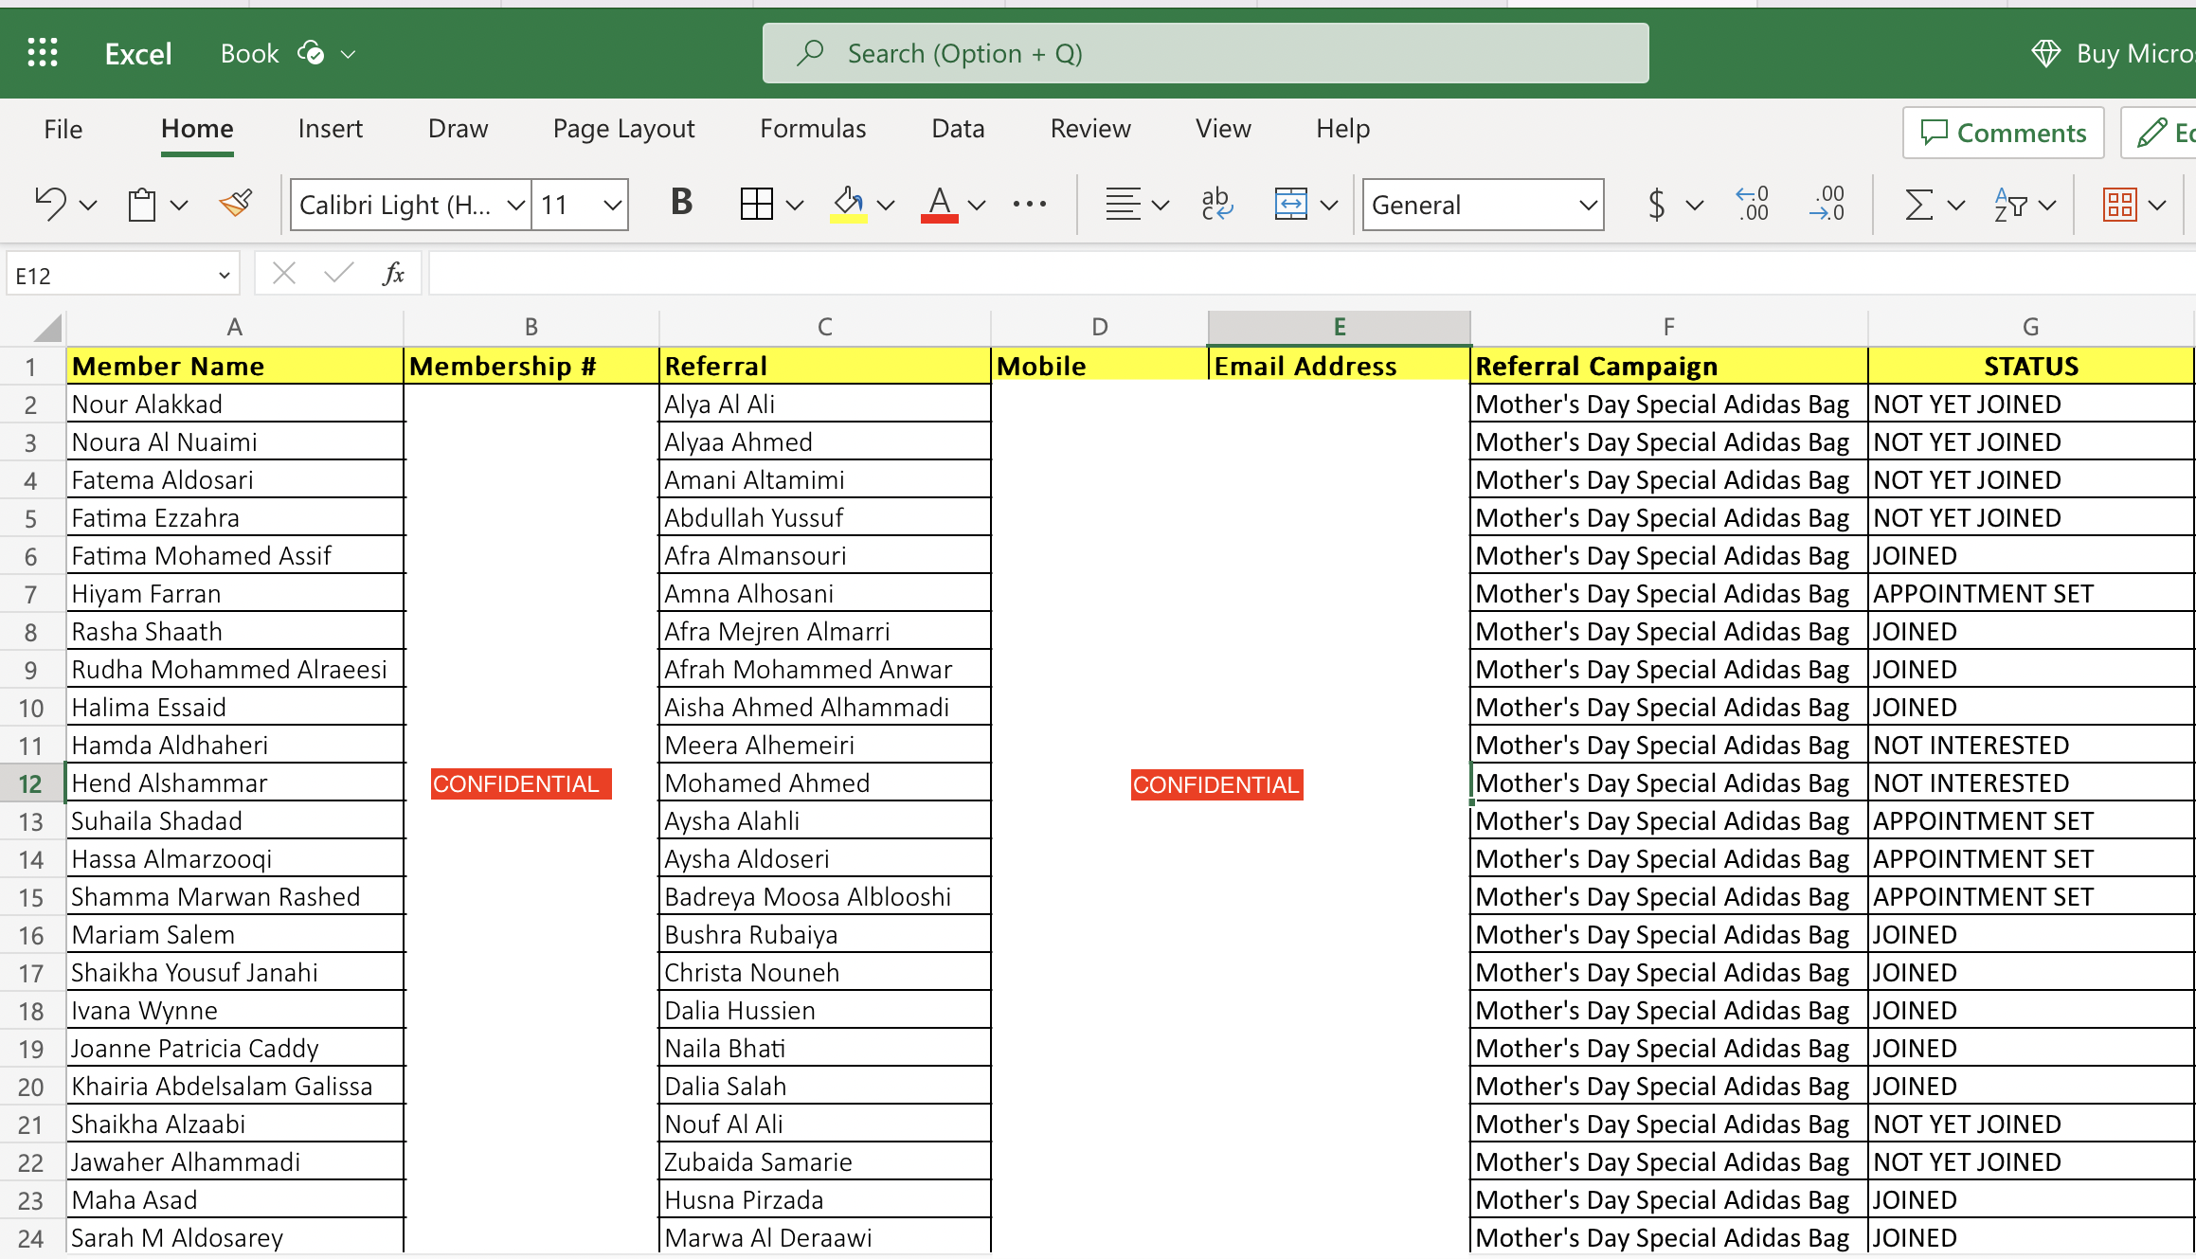The height and width of the screenshot is (1259, 2196).
Task: Click the Undo arrow icon
Action: [x=51, y=204]
